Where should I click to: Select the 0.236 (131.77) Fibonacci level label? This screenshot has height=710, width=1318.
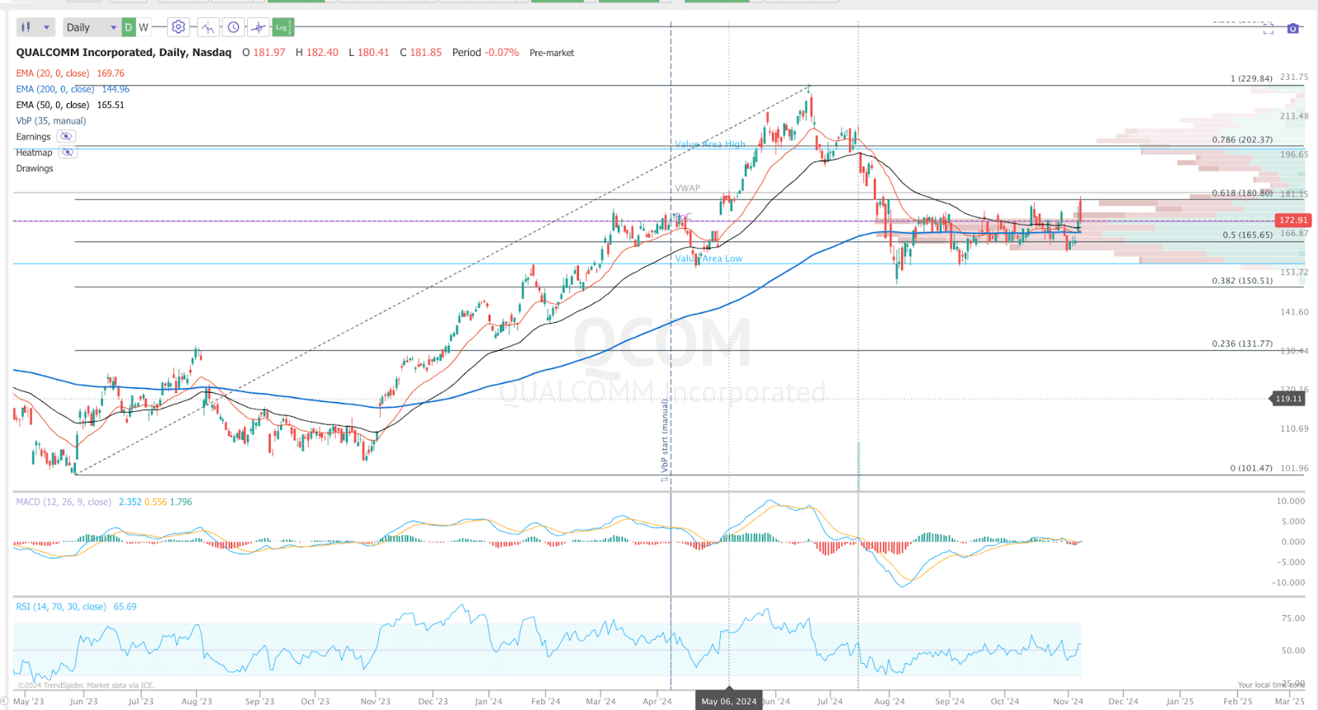coord(1242,343)
